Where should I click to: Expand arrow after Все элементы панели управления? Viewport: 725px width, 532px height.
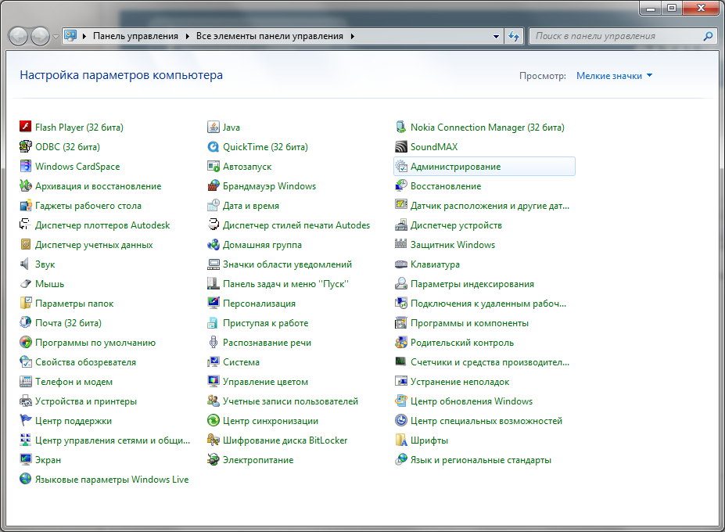coord(352,36)
